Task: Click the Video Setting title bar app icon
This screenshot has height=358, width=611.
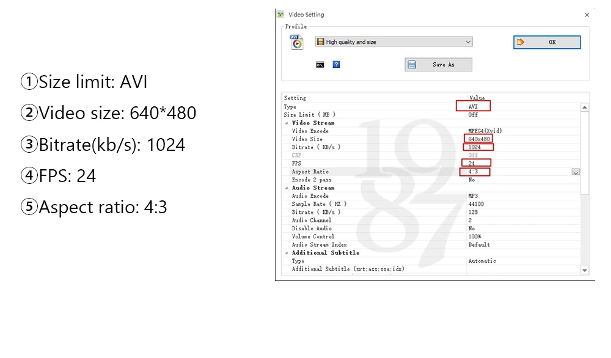Action: [280, 15]
